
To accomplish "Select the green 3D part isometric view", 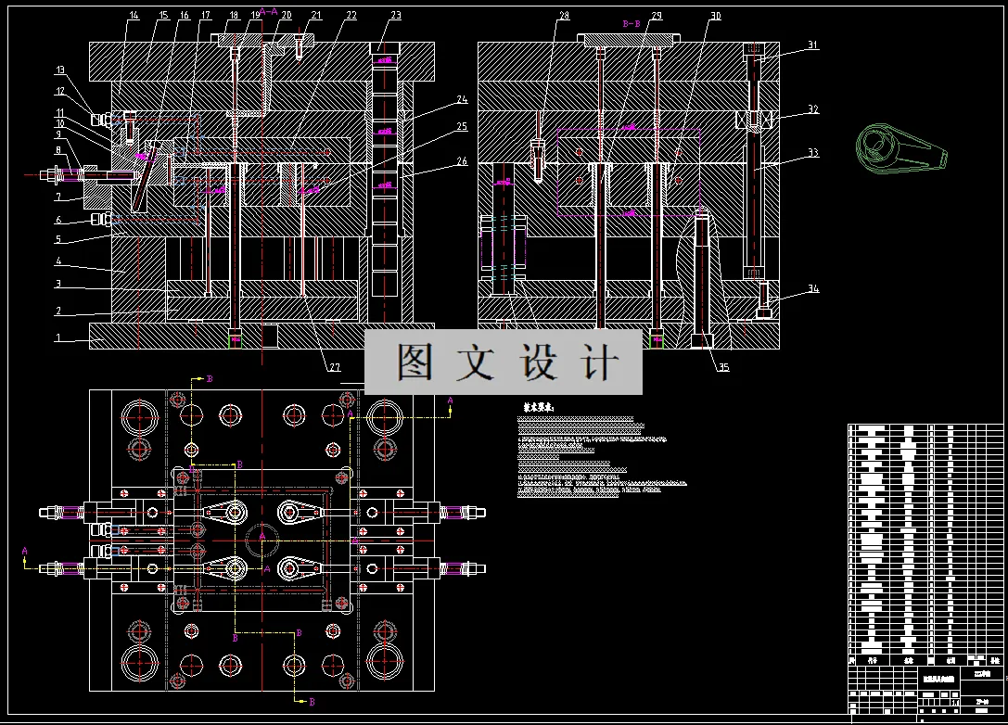I will (901, 147).
